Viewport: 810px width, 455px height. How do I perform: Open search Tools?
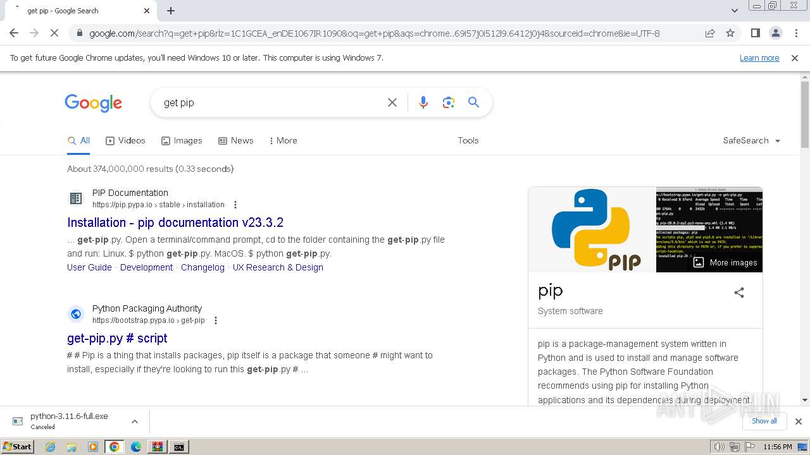(468, 140)
